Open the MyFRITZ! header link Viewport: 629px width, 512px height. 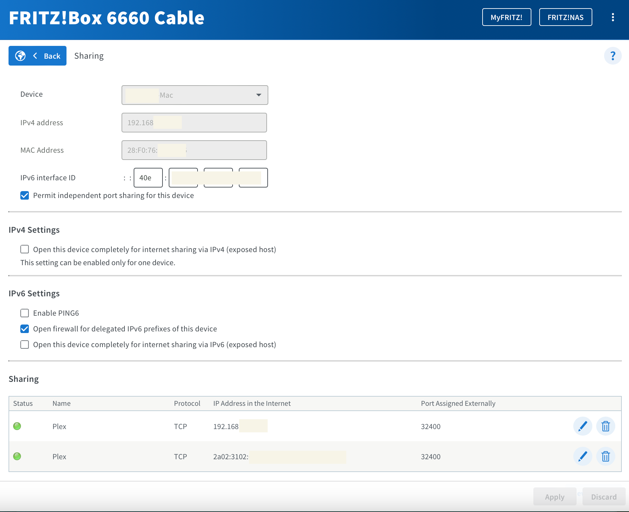point(506,17)
